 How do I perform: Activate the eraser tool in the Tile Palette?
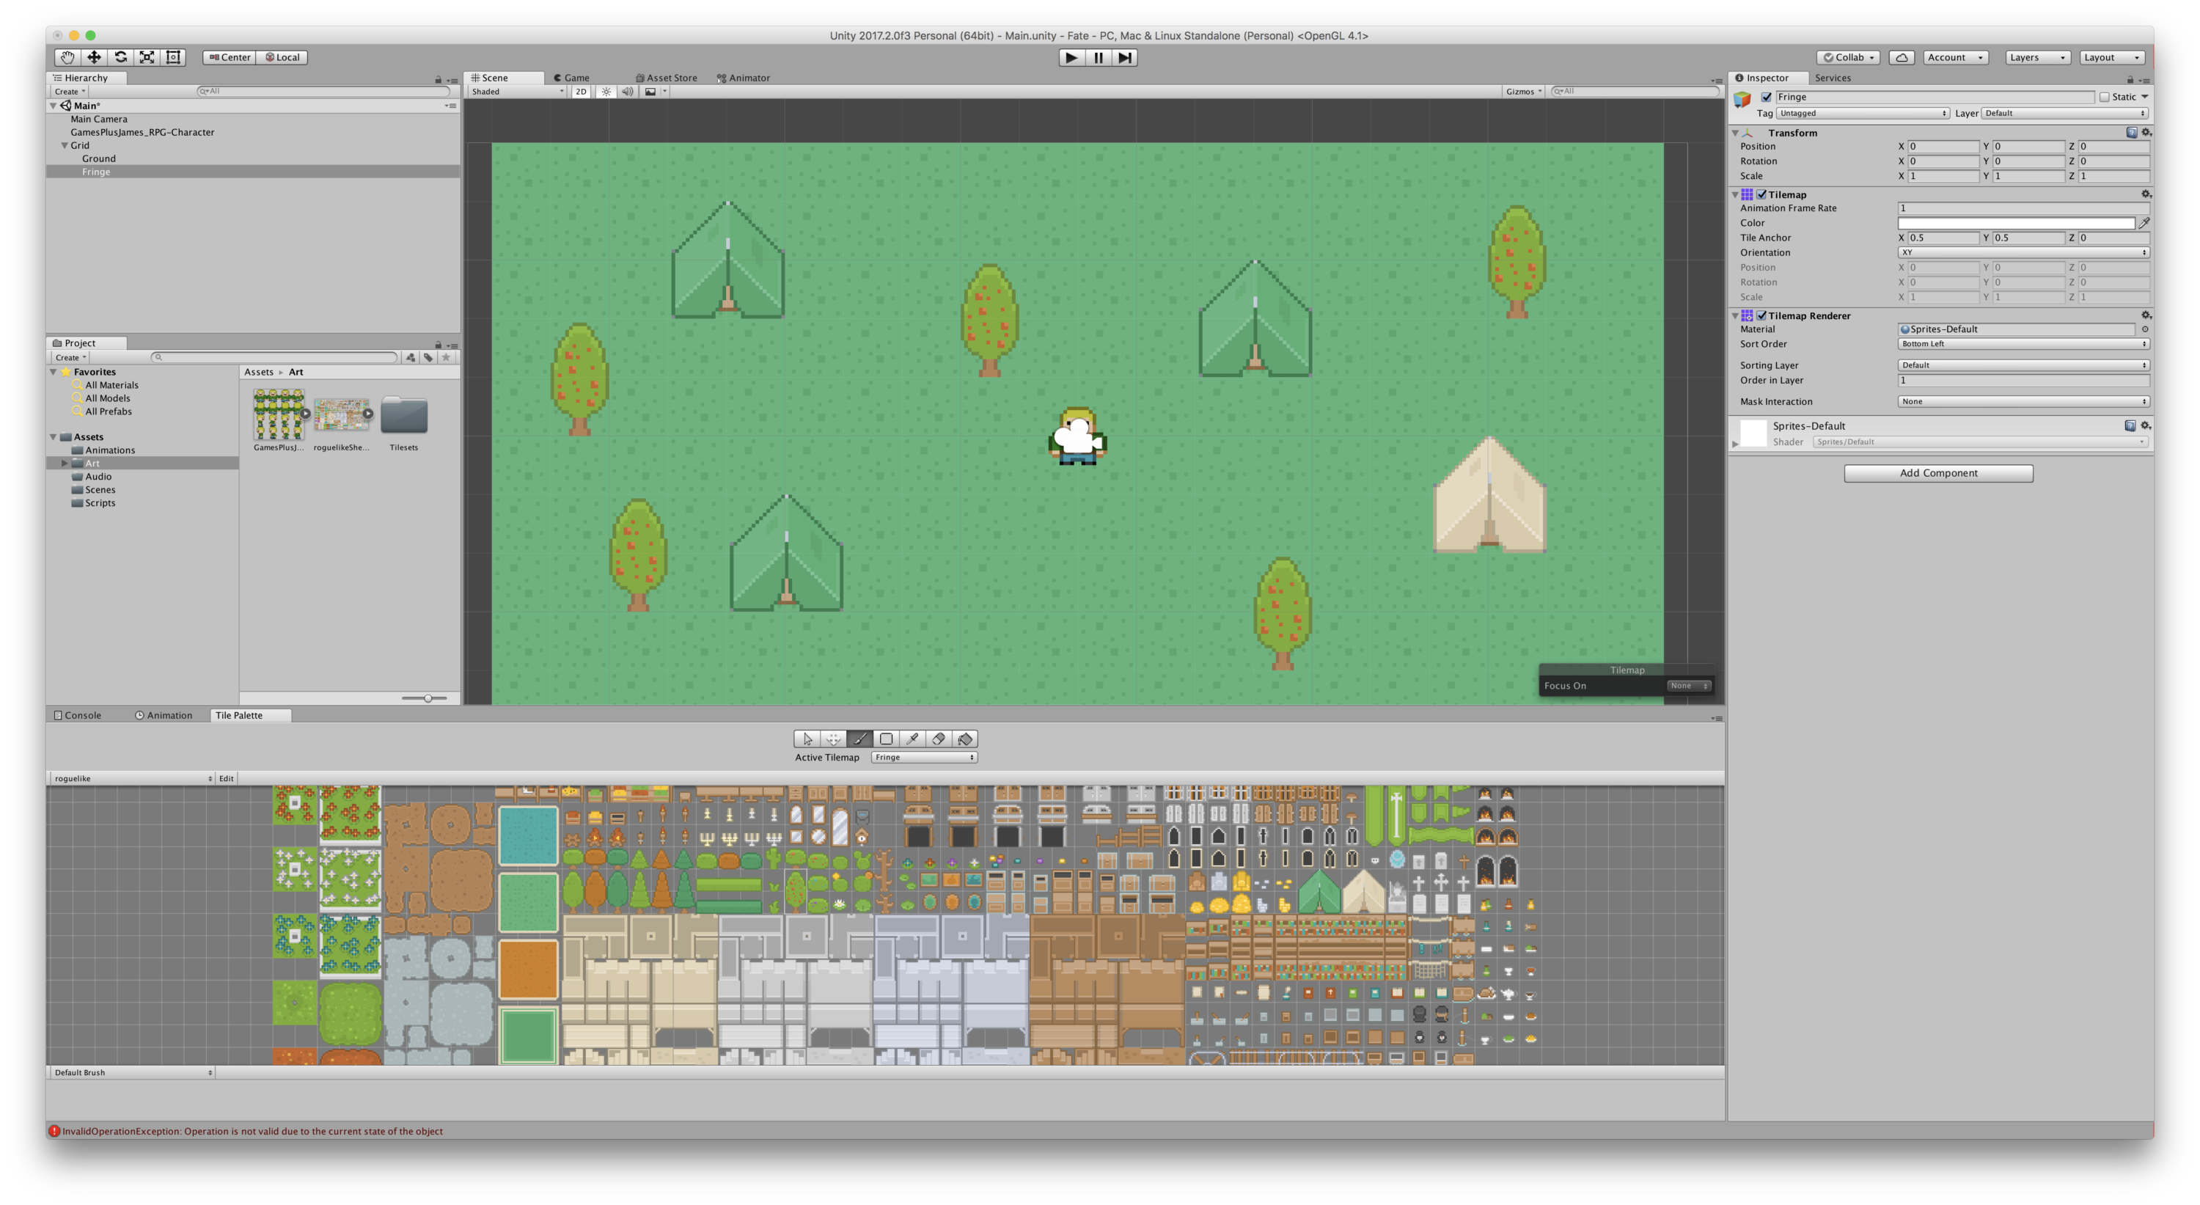939,739
